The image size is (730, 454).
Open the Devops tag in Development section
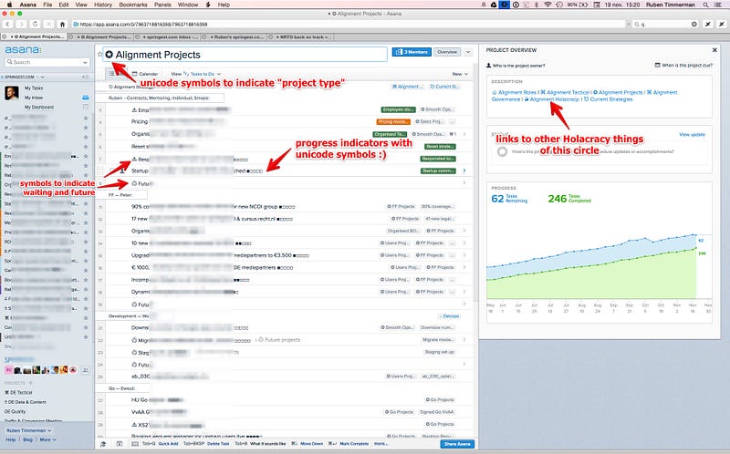pyautogui.click(x=449, y=315)
